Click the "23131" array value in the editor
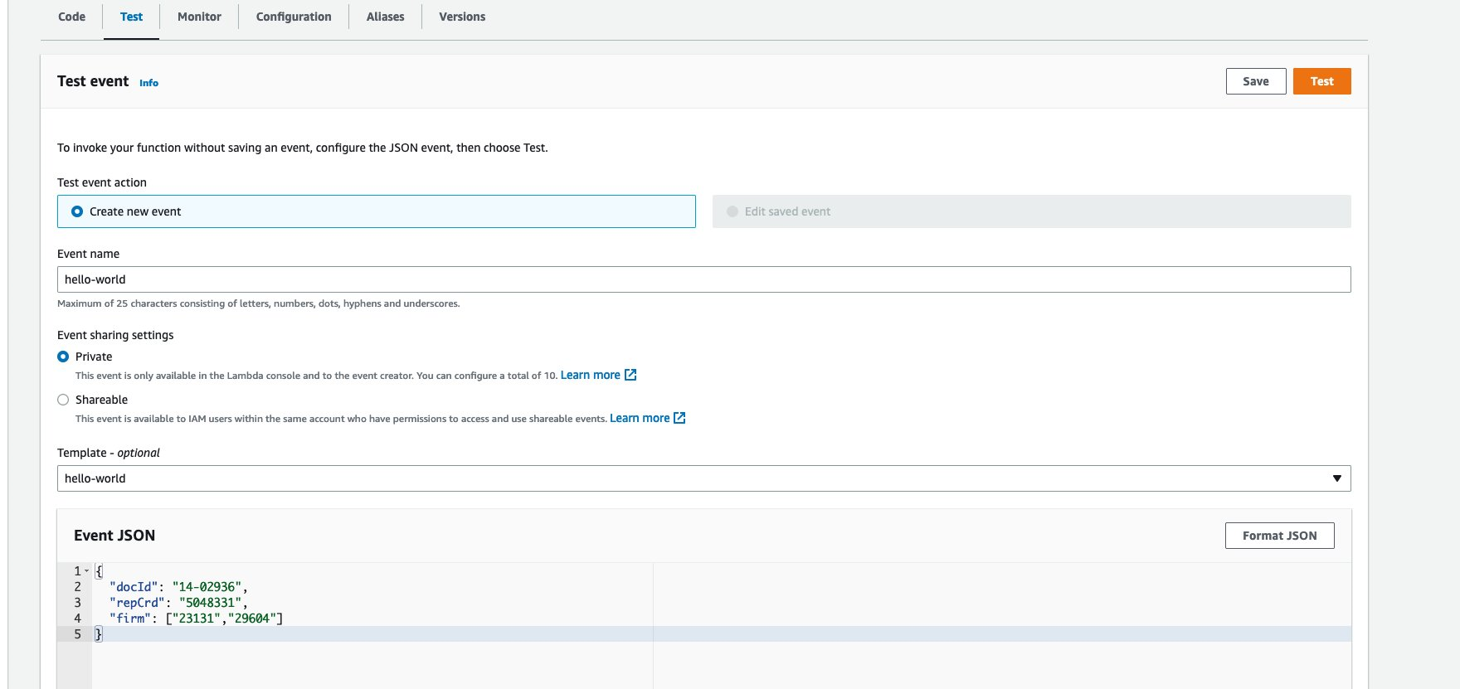Viewport: 1460px width, 689px height. [196, 619]
